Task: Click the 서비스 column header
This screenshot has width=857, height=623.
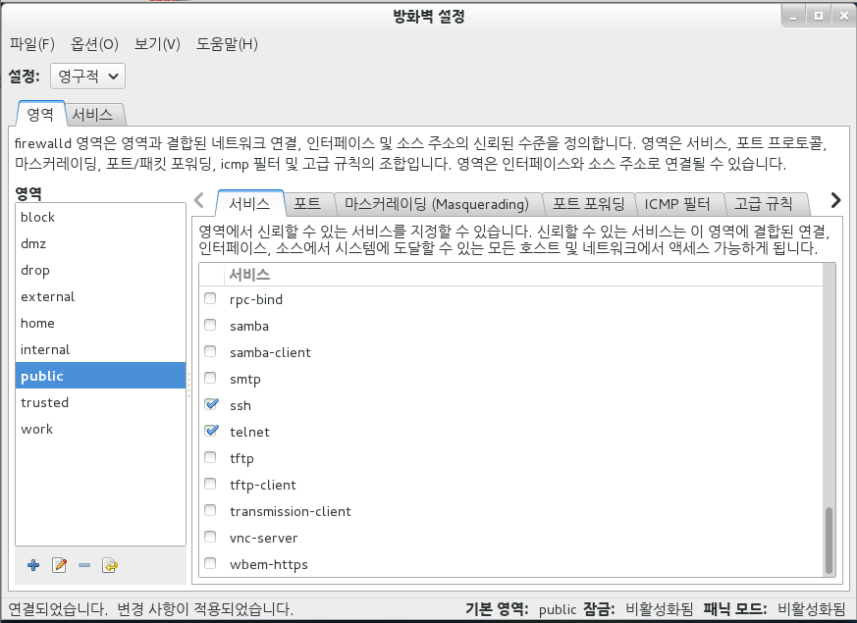Action: [x=523, y=275]
